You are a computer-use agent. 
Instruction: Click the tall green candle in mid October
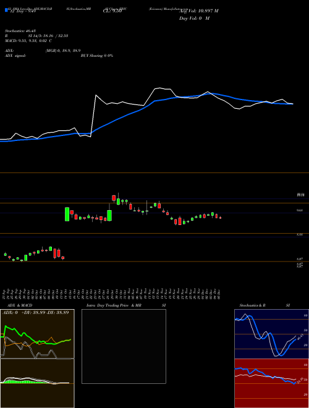(67, 214)
